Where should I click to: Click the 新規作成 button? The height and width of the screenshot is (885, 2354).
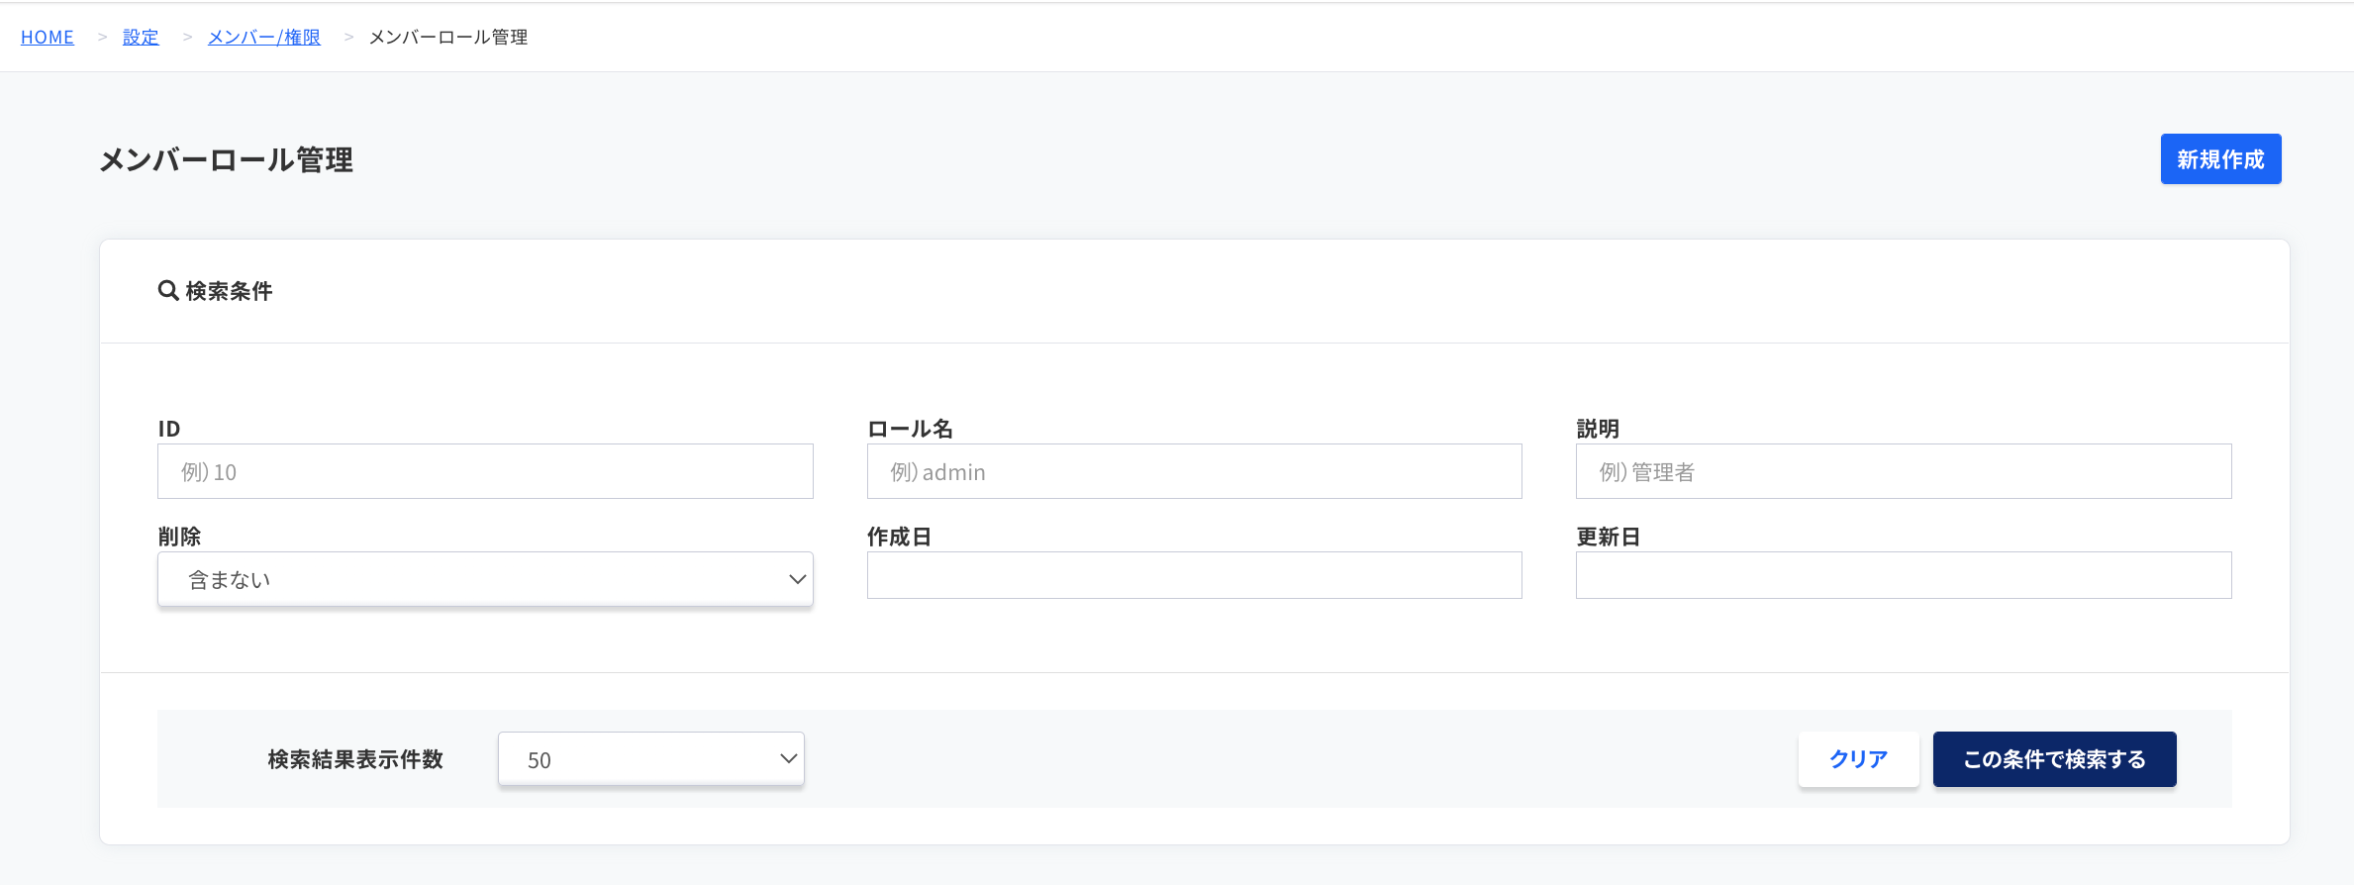[2220, 159]
